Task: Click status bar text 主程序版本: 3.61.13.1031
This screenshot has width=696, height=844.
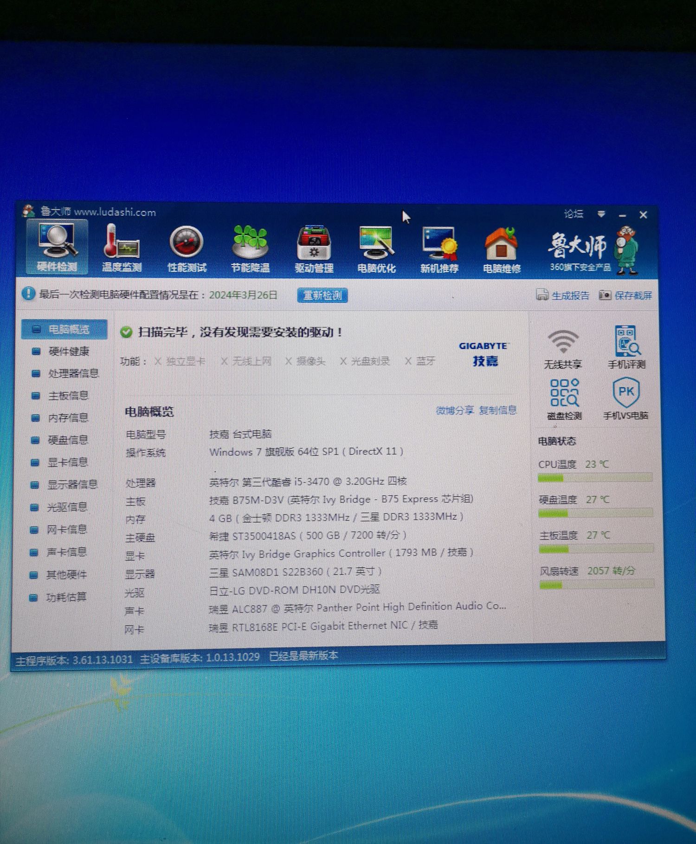Action: (x=74, y=659)
